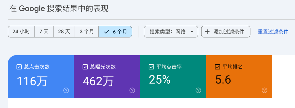Open help icon on 平均排名 card
The height and width of the screenshot is (108, 295).
point(264,91)
